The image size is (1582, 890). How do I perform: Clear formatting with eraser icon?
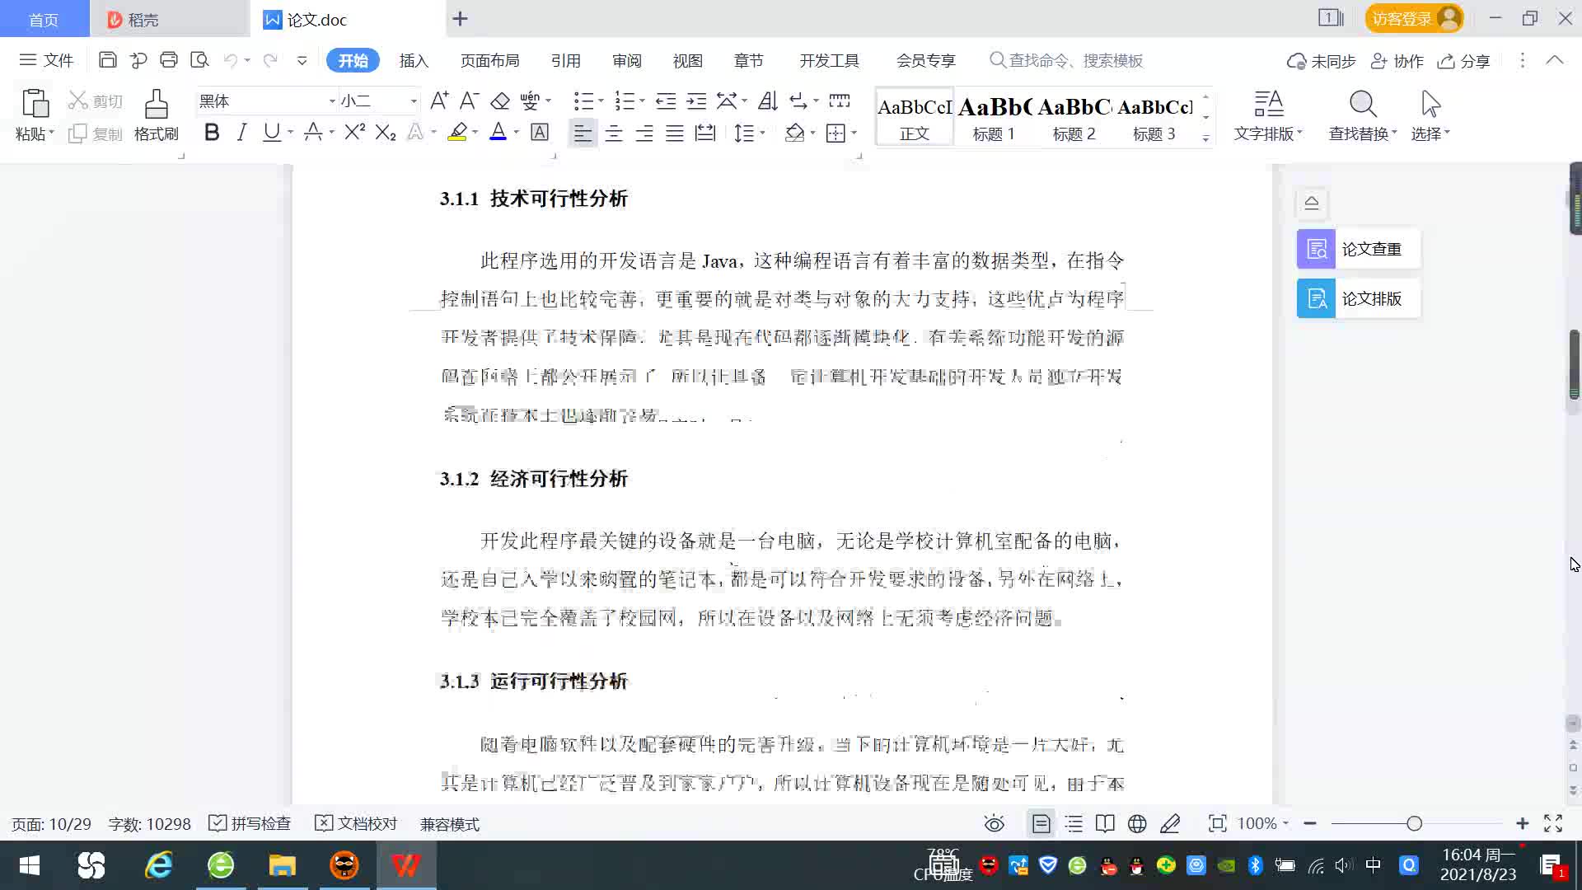point(500,101)
